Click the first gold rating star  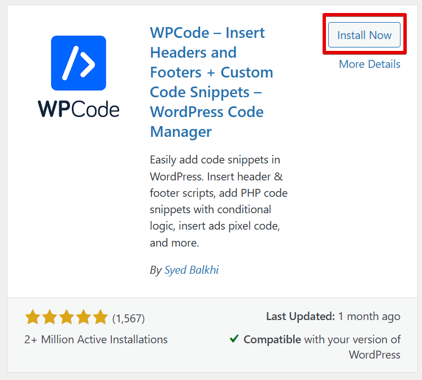[x=33, y=317]
